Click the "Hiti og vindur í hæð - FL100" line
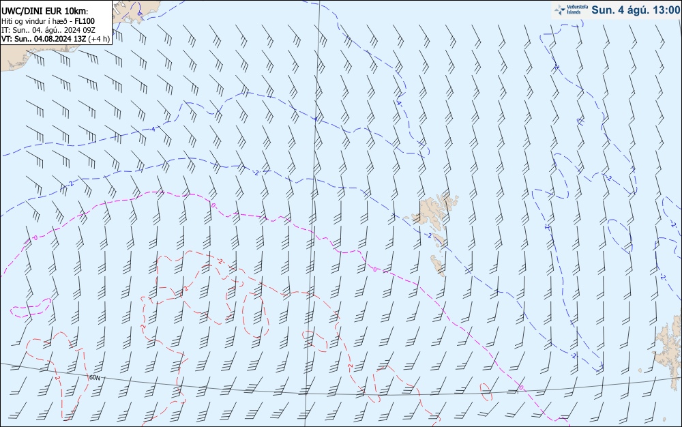Image resolution: width=682 pixels, height=427 pixels. pyautogui.click(x=48, y=21)
